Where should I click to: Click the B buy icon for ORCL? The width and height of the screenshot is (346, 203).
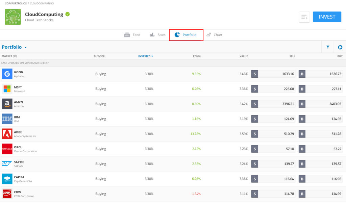tap(302, 149)
